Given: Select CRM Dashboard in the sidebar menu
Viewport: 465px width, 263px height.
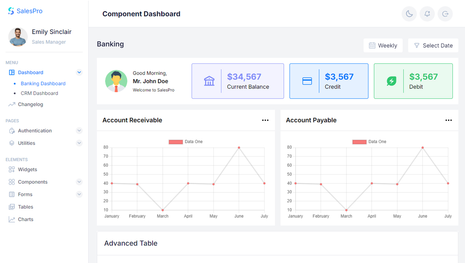Looking at the screenshot, I should (39, 93).
